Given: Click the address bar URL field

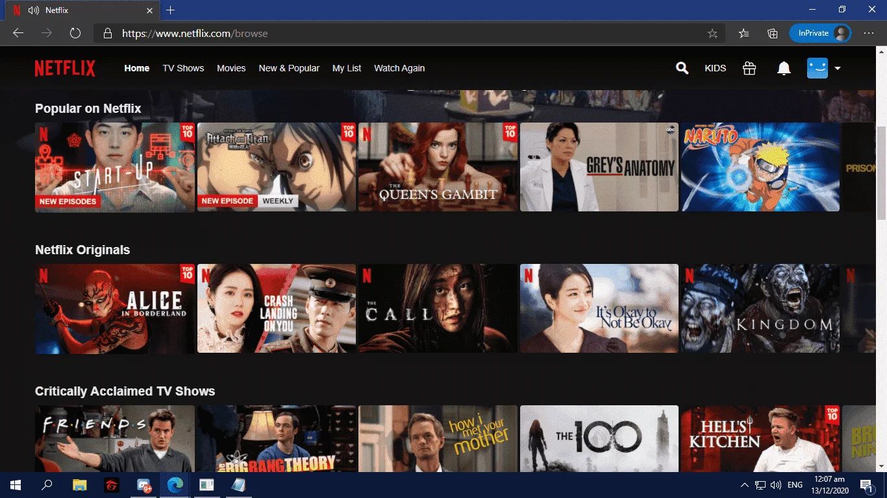Looking at the screenshot, I should tap(403, 33).
